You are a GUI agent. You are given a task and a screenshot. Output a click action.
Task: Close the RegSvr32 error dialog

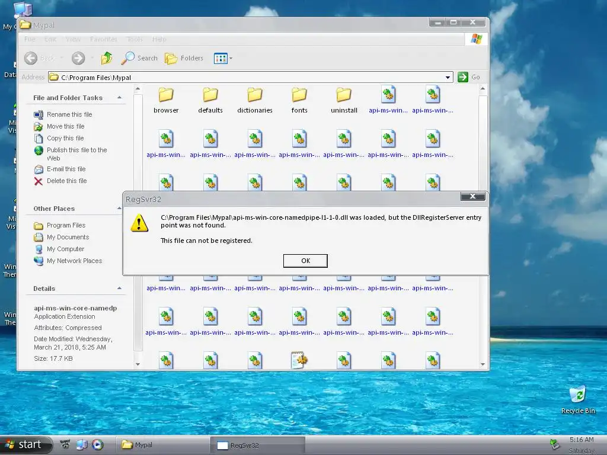coord(472,196)
